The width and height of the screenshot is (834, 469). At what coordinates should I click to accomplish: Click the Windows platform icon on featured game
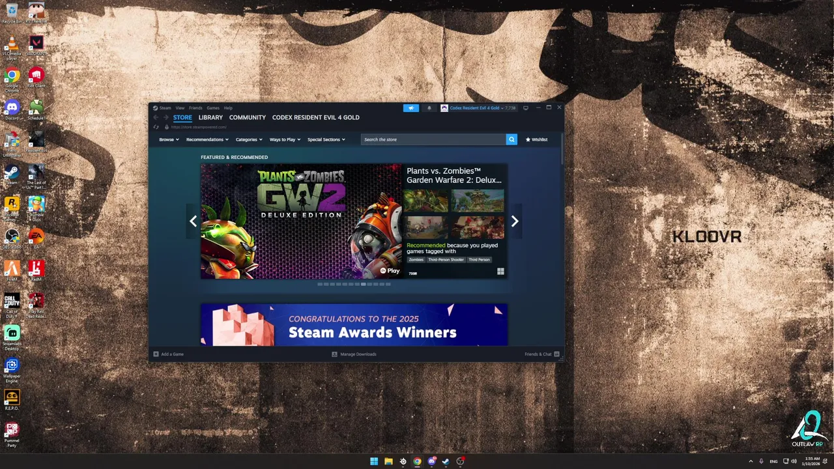pos(500,272)
